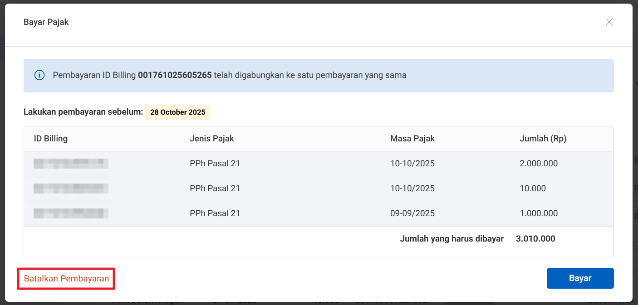The width and height of the screenshot is (638, 305).
Task: Select the blurred billing ID in third row
Action: [x=71, y=213]
